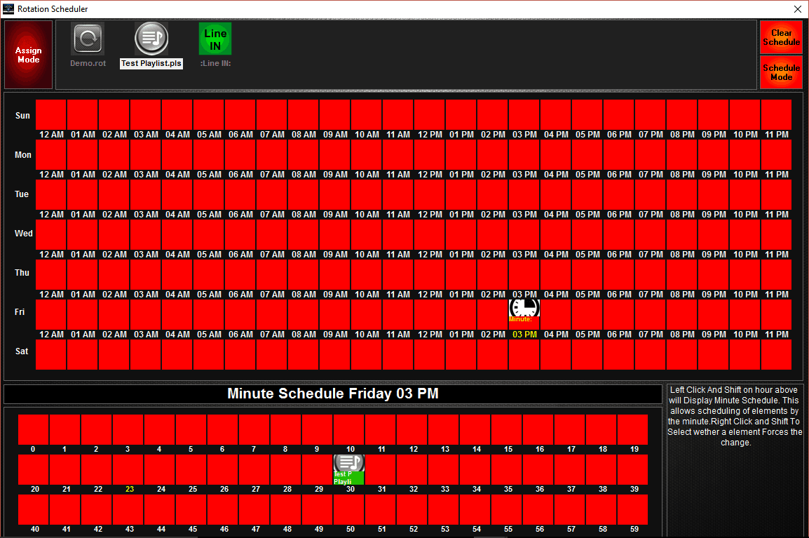Select Monday's 06 AM hour slot
This screenshot has width=809, height=538.
[x=240, y=154]
